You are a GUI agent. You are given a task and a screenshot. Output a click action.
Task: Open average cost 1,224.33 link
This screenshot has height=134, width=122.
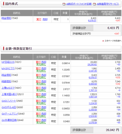coord(93,103)
